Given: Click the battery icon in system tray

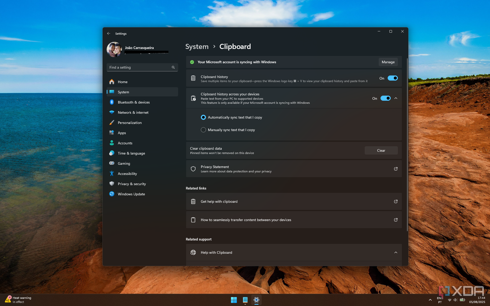Looking at the screenshot, I should pyautogui.click(x=462, y=300).
